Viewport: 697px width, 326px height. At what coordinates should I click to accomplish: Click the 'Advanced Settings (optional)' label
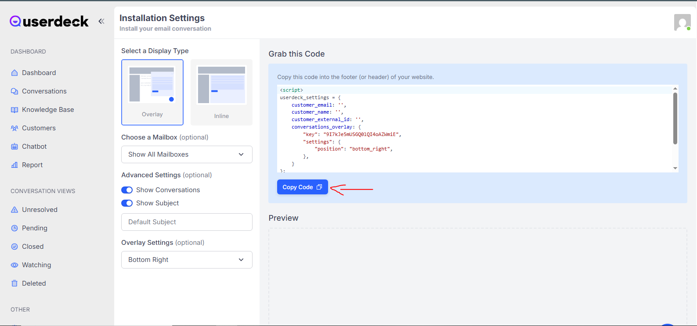[166, 175]
